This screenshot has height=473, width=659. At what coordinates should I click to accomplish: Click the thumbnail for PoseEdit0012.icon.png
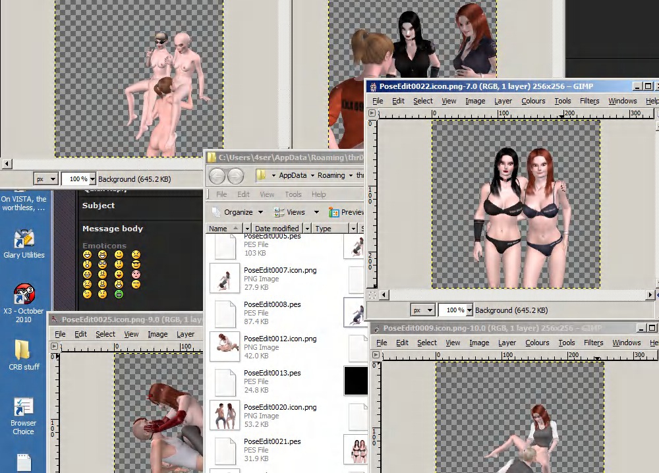[x=225, y=347]
